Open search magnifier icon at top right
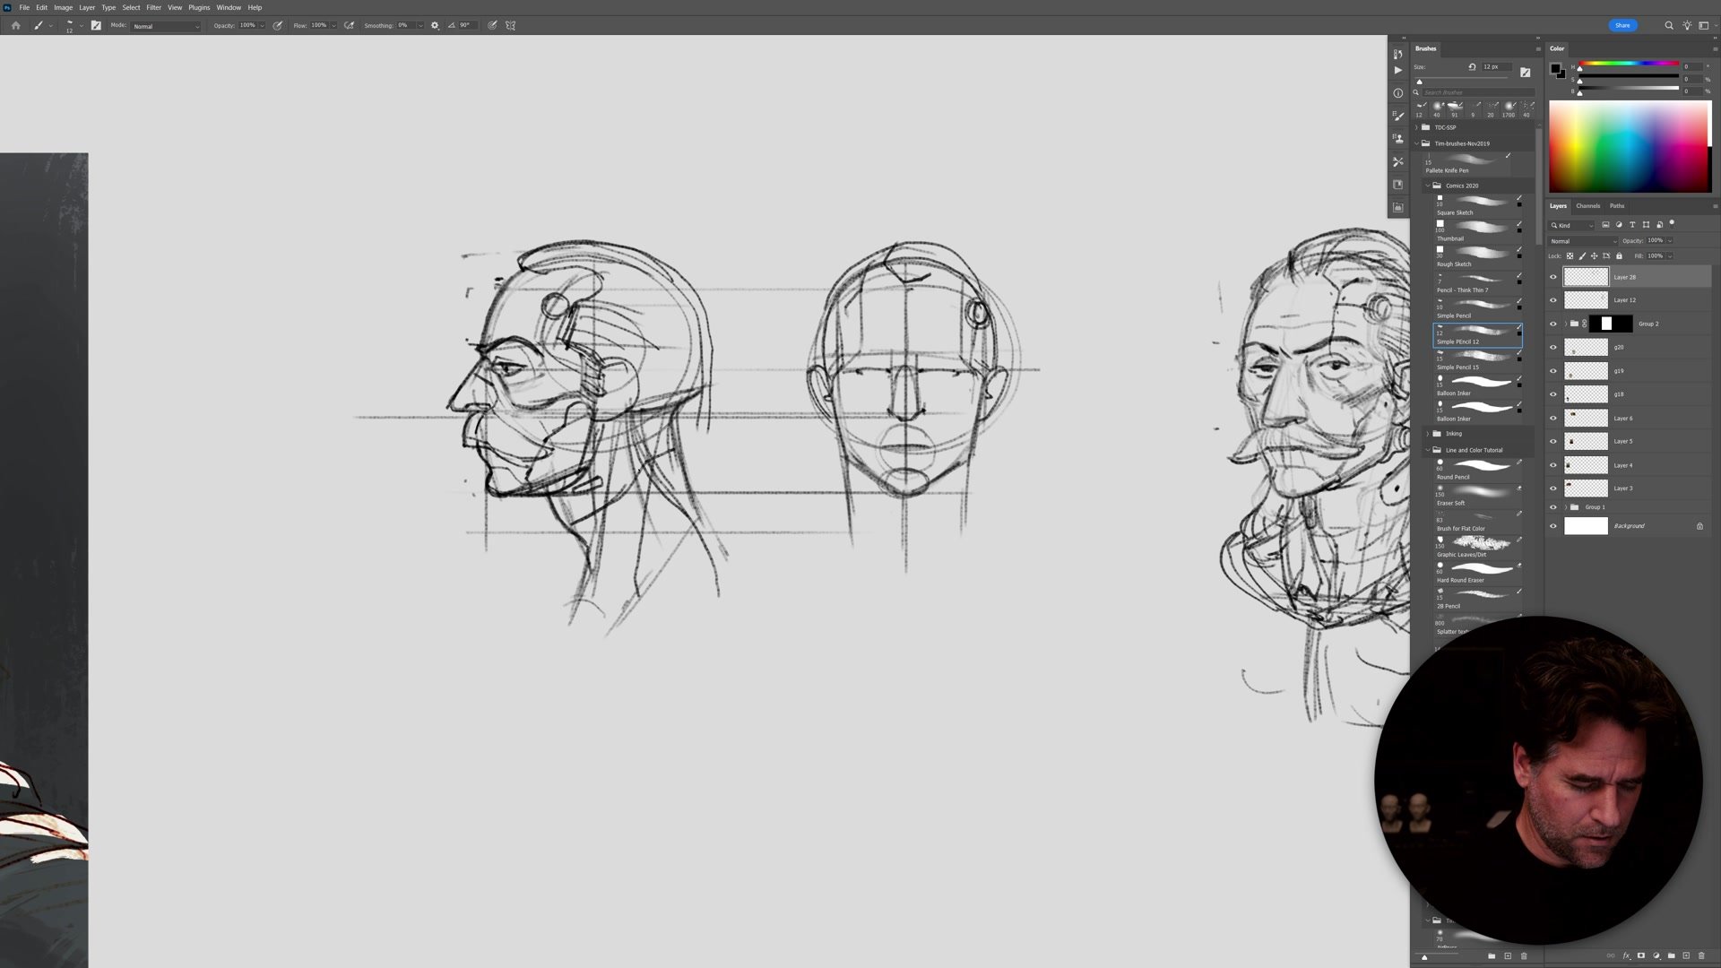This screenshot has width=1721, height=968. click(x=1669, y=26)
